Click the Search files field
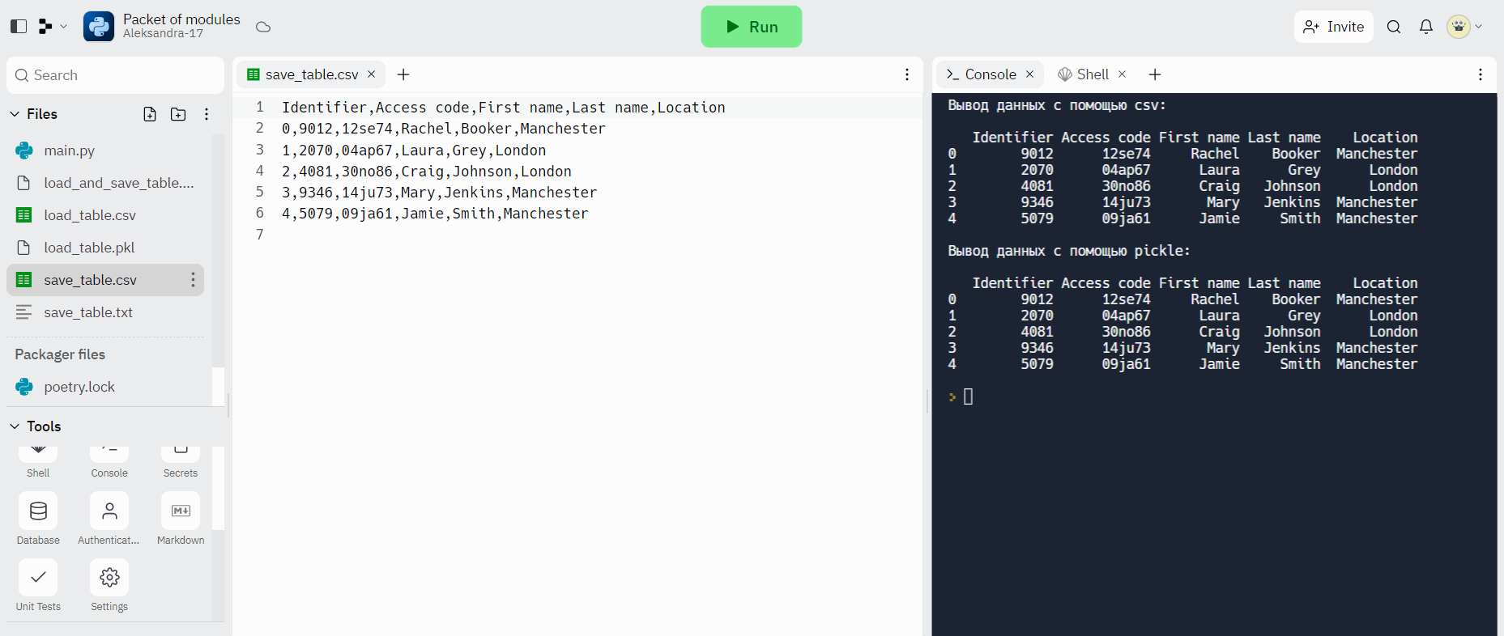Image resolution: width=1504 pixels, height=636 pixels. coord(115,75)
